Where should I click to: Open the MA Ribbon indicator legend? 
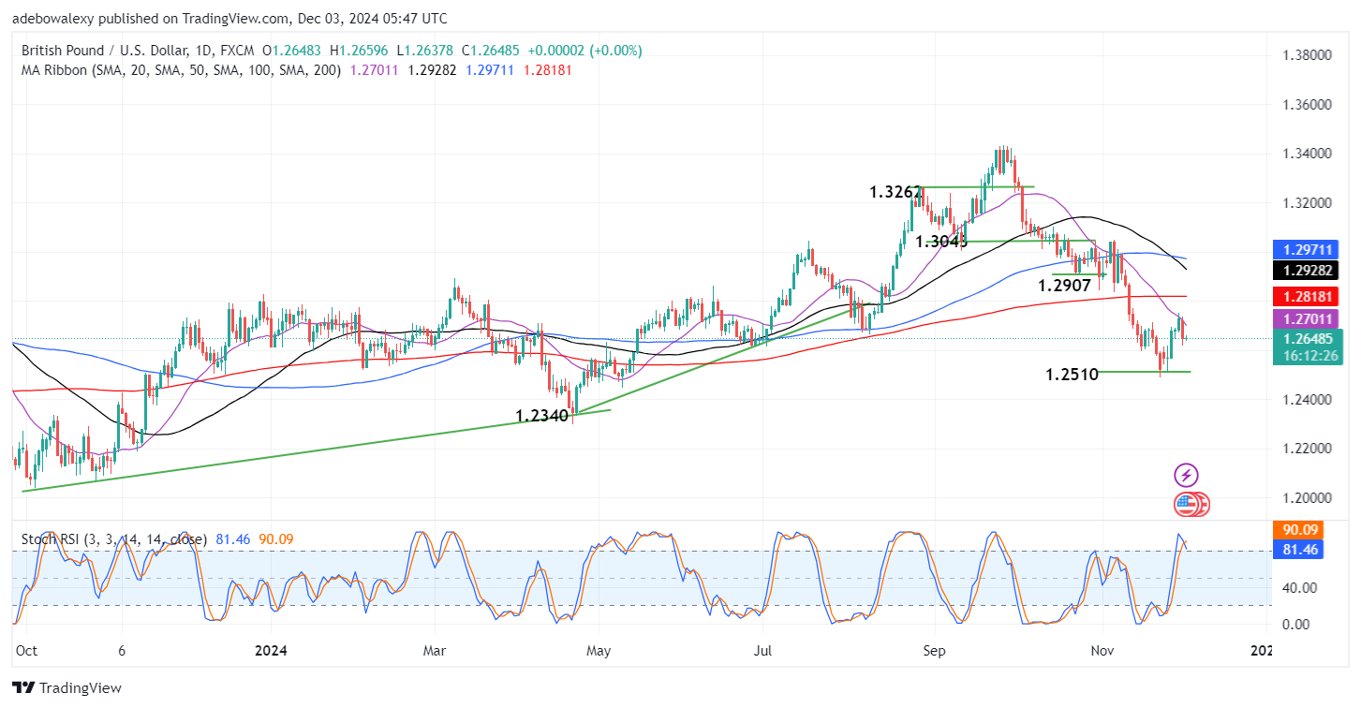tap(183, 70)
